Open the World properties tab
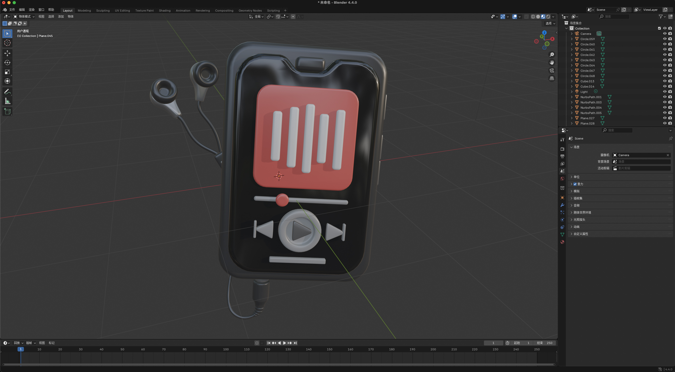675x372 pixels. (x=562, y=179)
